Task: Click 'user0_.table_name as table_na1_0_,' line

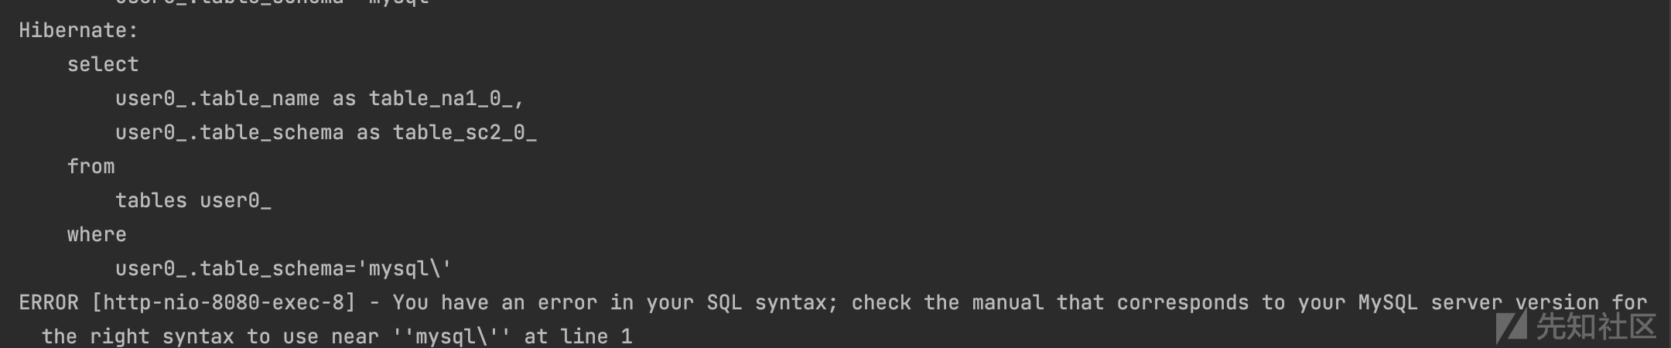Action: (x=320, y=99)
